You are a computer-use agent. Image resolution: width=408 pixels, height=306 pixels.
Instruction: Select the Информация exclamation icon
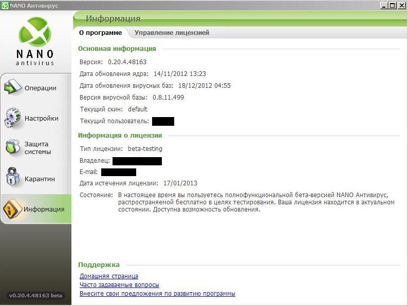tap(12, 209)
